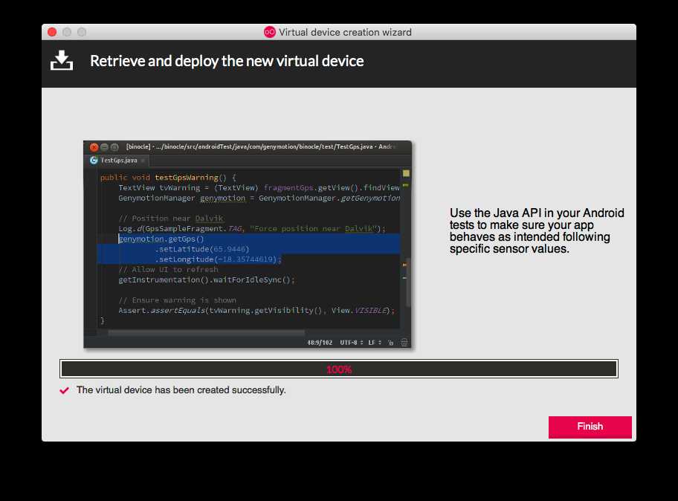Close the wizard with the red button

pyautogui.click(x=52, y=32)
